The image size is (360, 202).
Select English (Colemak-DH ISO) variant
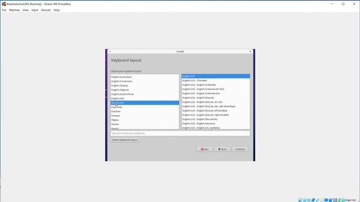tap(215, 89)
